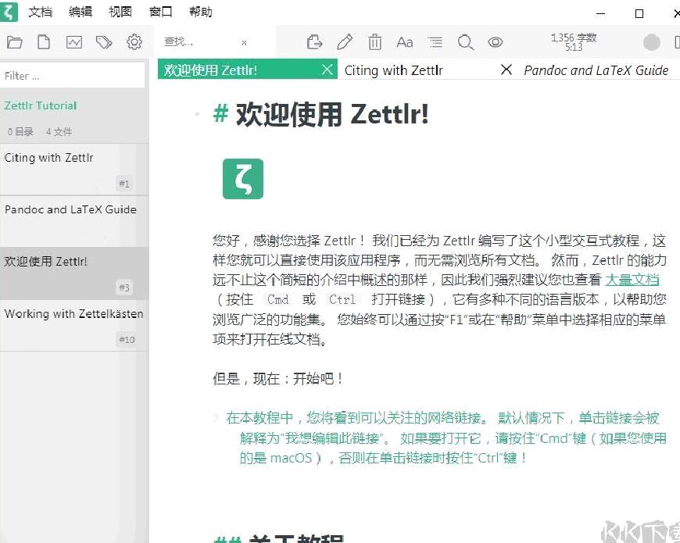Open the 文档 menu
Viewport: 680px width, 543px height.
click(41, 12)
